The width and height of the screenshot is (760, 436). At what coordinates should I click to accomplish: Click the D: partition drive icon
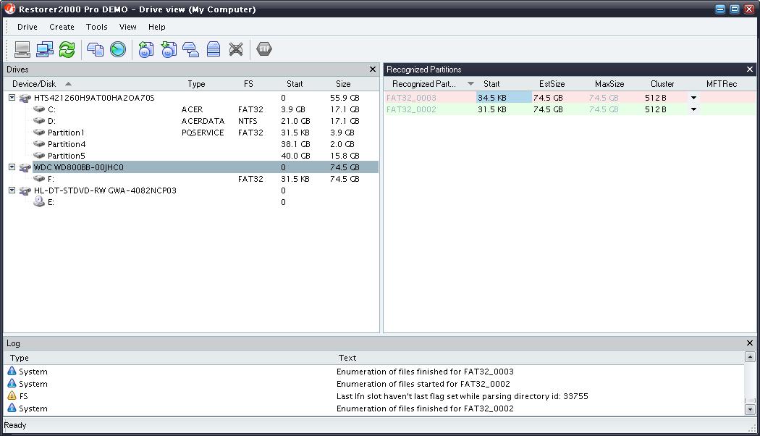[x=39, y=121]
